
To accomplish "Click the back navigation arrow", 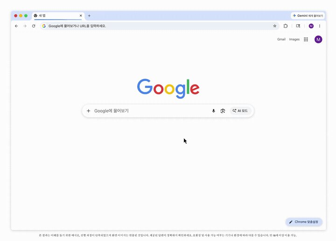I will [x=16, y=26].
